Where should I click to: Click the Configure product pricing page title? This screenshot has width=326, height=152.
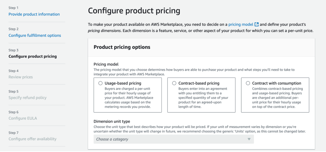134,11
